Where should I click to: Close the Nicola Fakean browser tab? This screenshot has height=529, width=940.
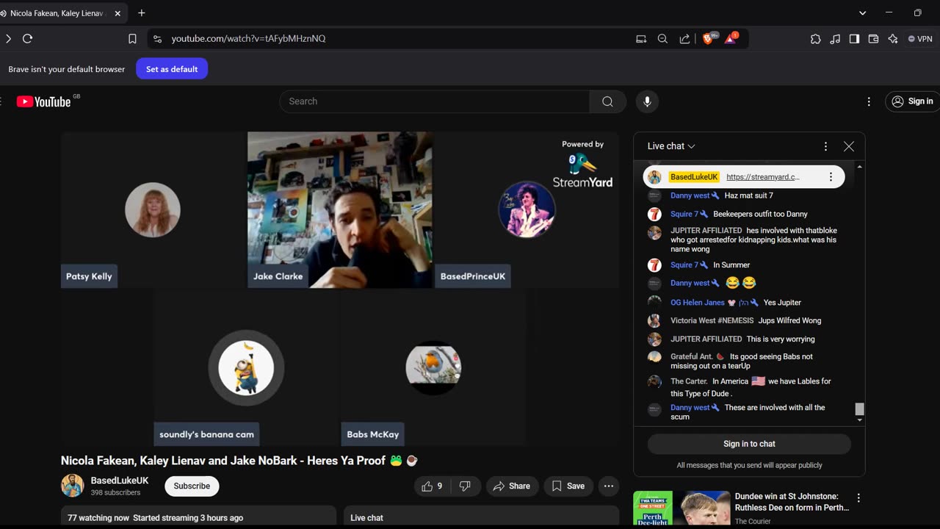117,13
